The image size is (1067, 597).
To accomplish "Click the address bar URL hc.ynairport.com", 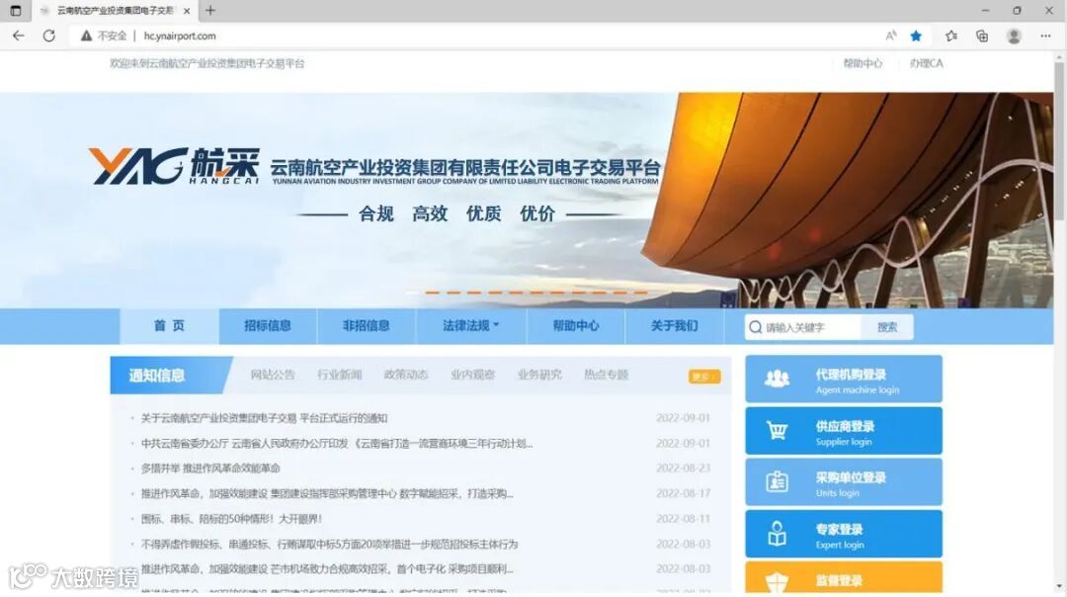I will click(x=180, y=36).
